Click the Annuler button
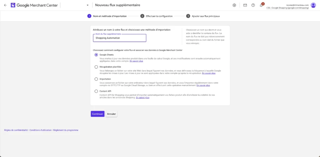 pyautogui.click(x=112, y=114)
